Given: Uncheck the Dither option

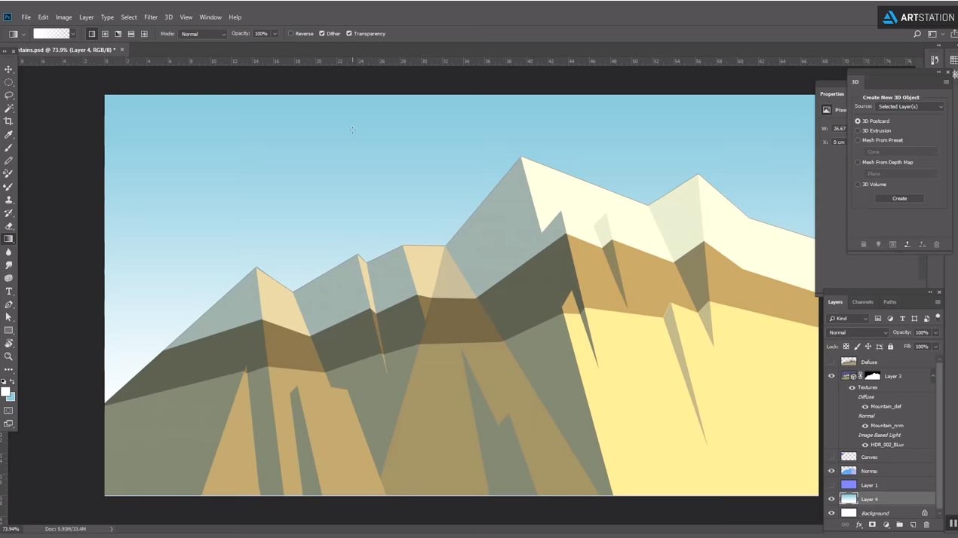Looking at the screenshot, I should 322,34.
